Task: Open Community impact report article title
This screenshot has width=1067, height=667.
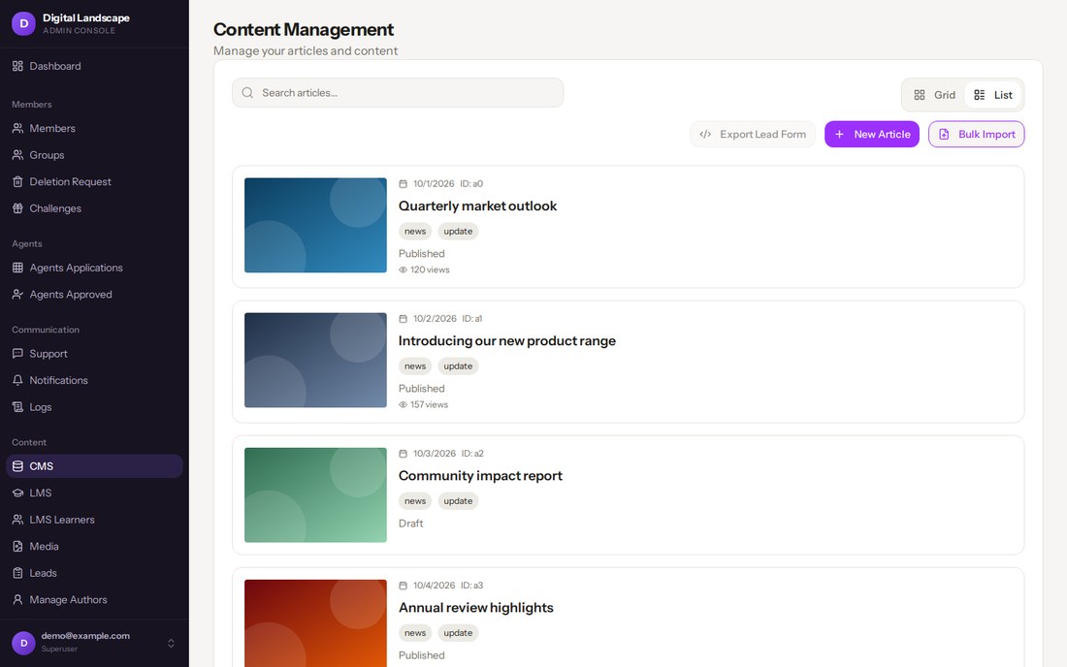Action: pyautogui.click(x=480, y=476)
